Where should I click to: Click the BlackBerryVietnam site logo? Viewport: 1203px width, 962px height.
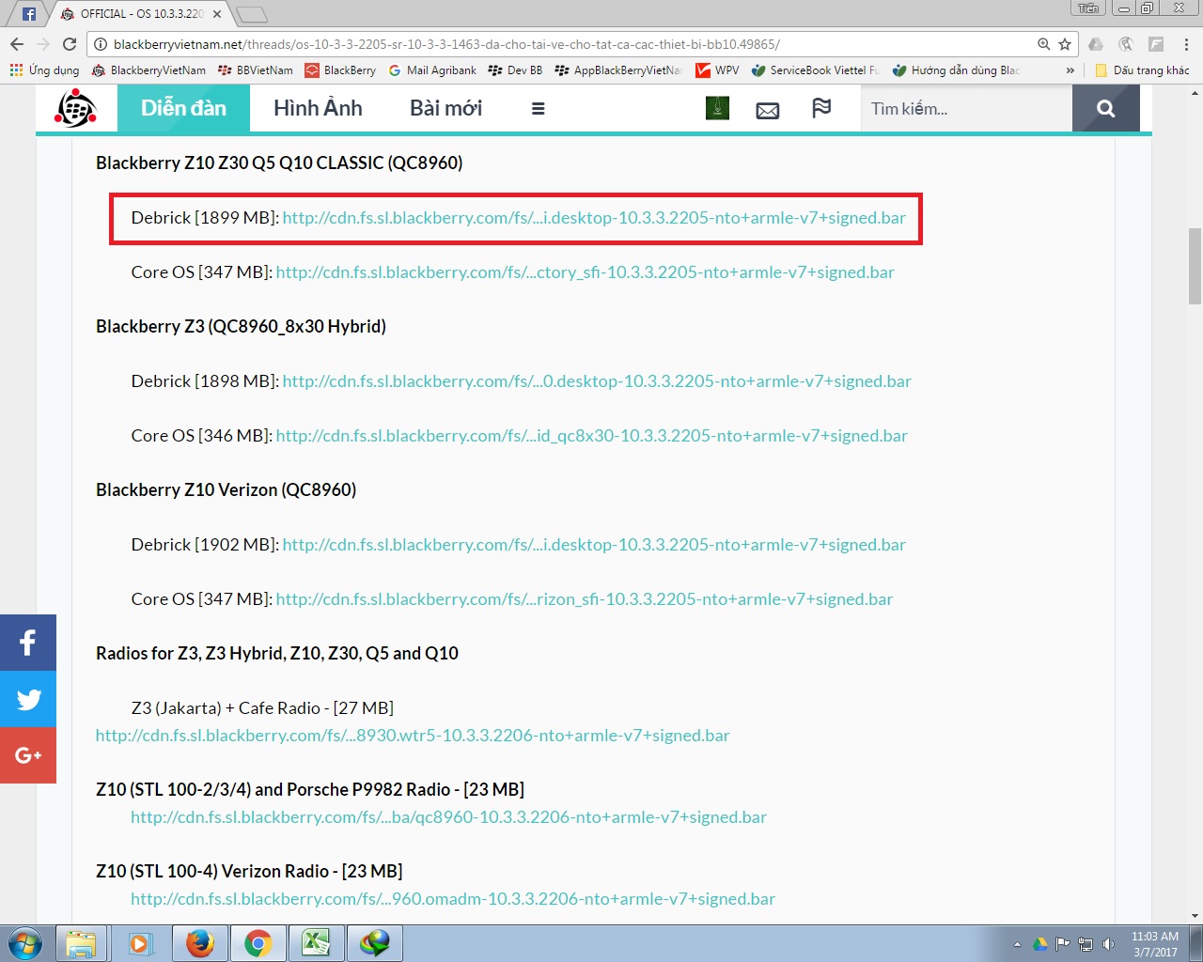(x=75, y=109)
